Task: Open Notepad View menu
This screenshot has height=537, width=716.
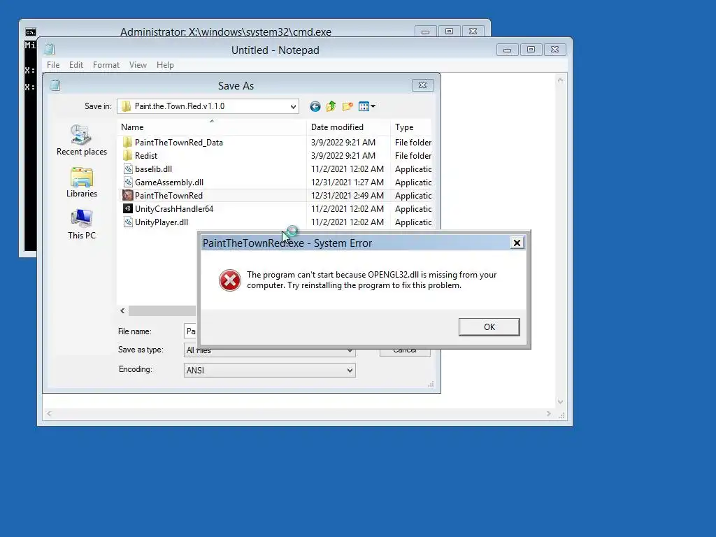Action: click(x=138, y=65)
